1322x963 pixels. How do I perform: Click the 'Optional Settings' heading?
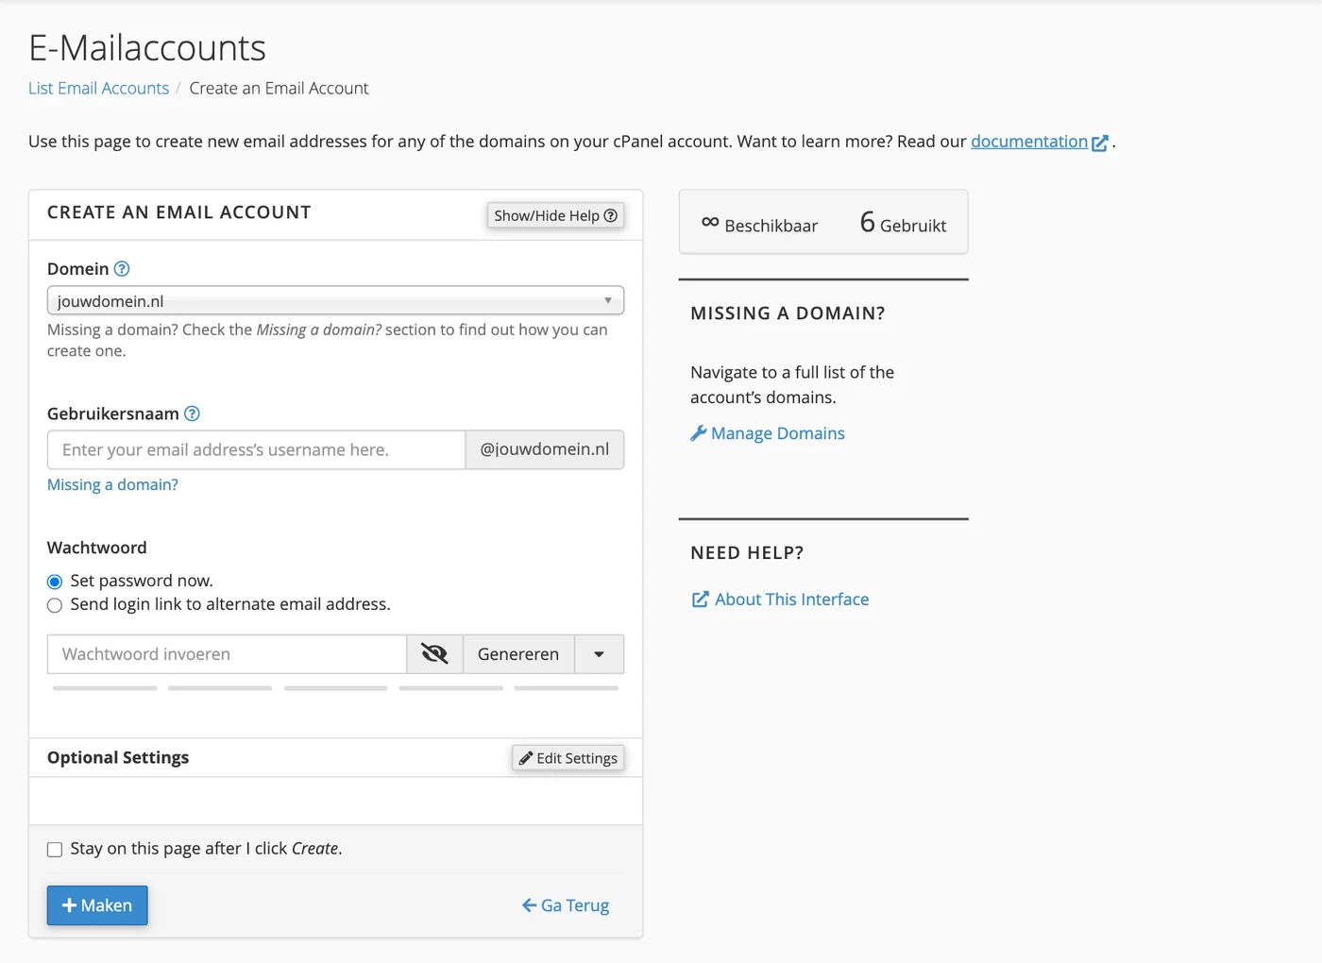click(118, 757)
